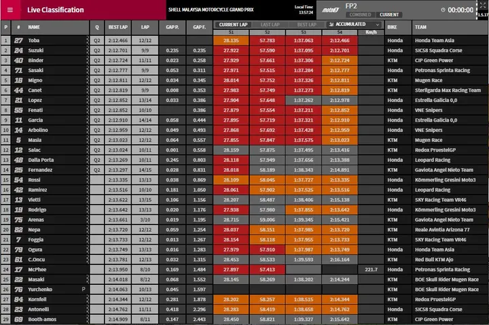
Task: Click the sigma icon beside ACCUMULATED
Action: tap(331, 24)
